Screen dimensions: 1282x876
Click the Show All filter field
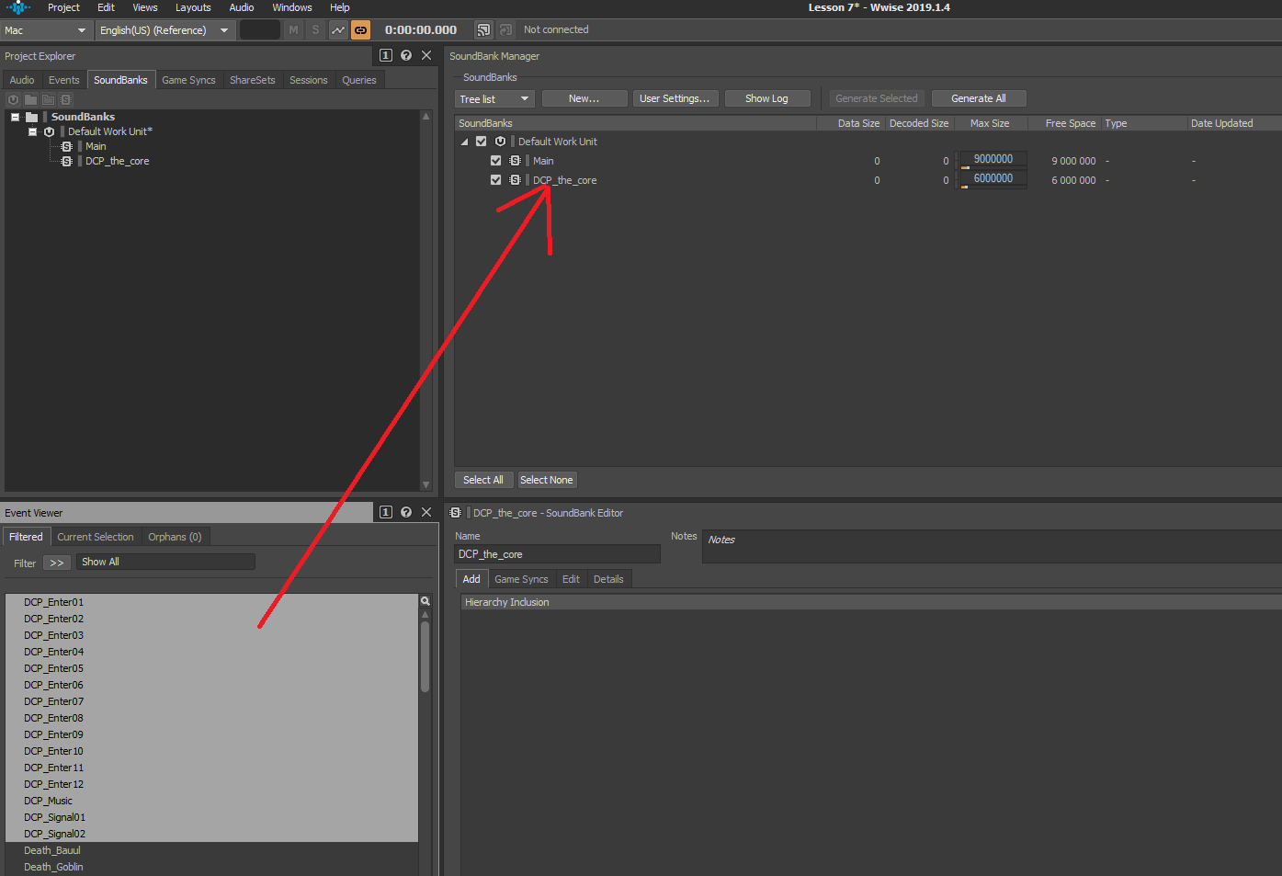tap(165, 562)
